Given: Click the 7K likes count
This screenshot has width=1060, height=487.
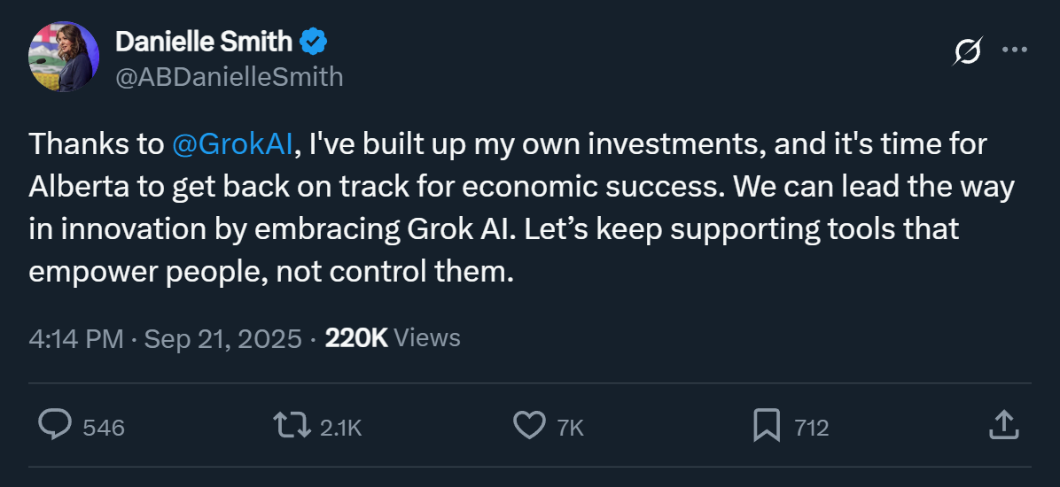Looking at the screenshot, I should [571, 429].
